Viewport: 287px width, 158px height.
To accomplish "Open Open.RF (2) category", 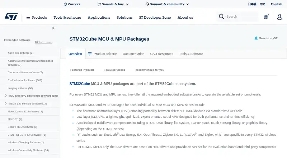I will (15, 119).
